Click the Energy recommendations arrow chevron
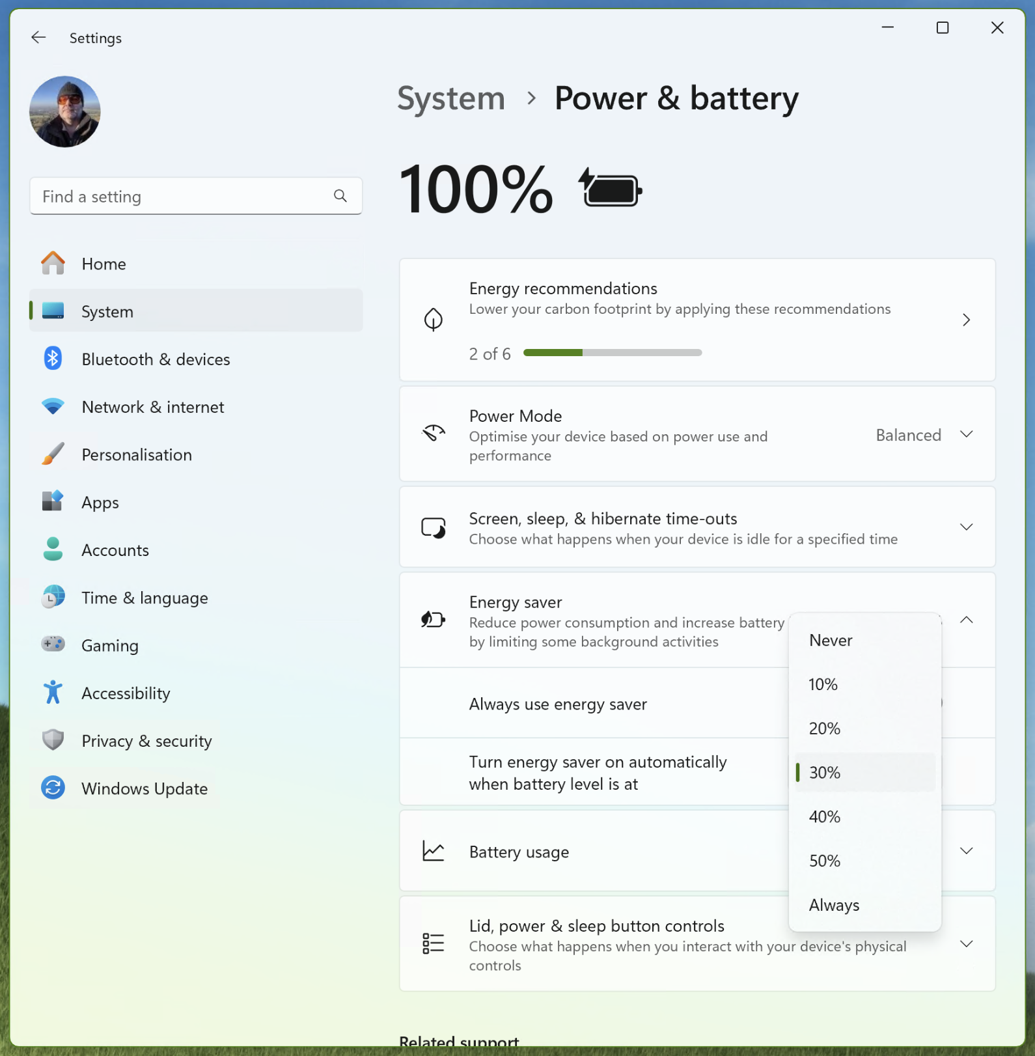 pyautogui.click(x=967, y=320)
